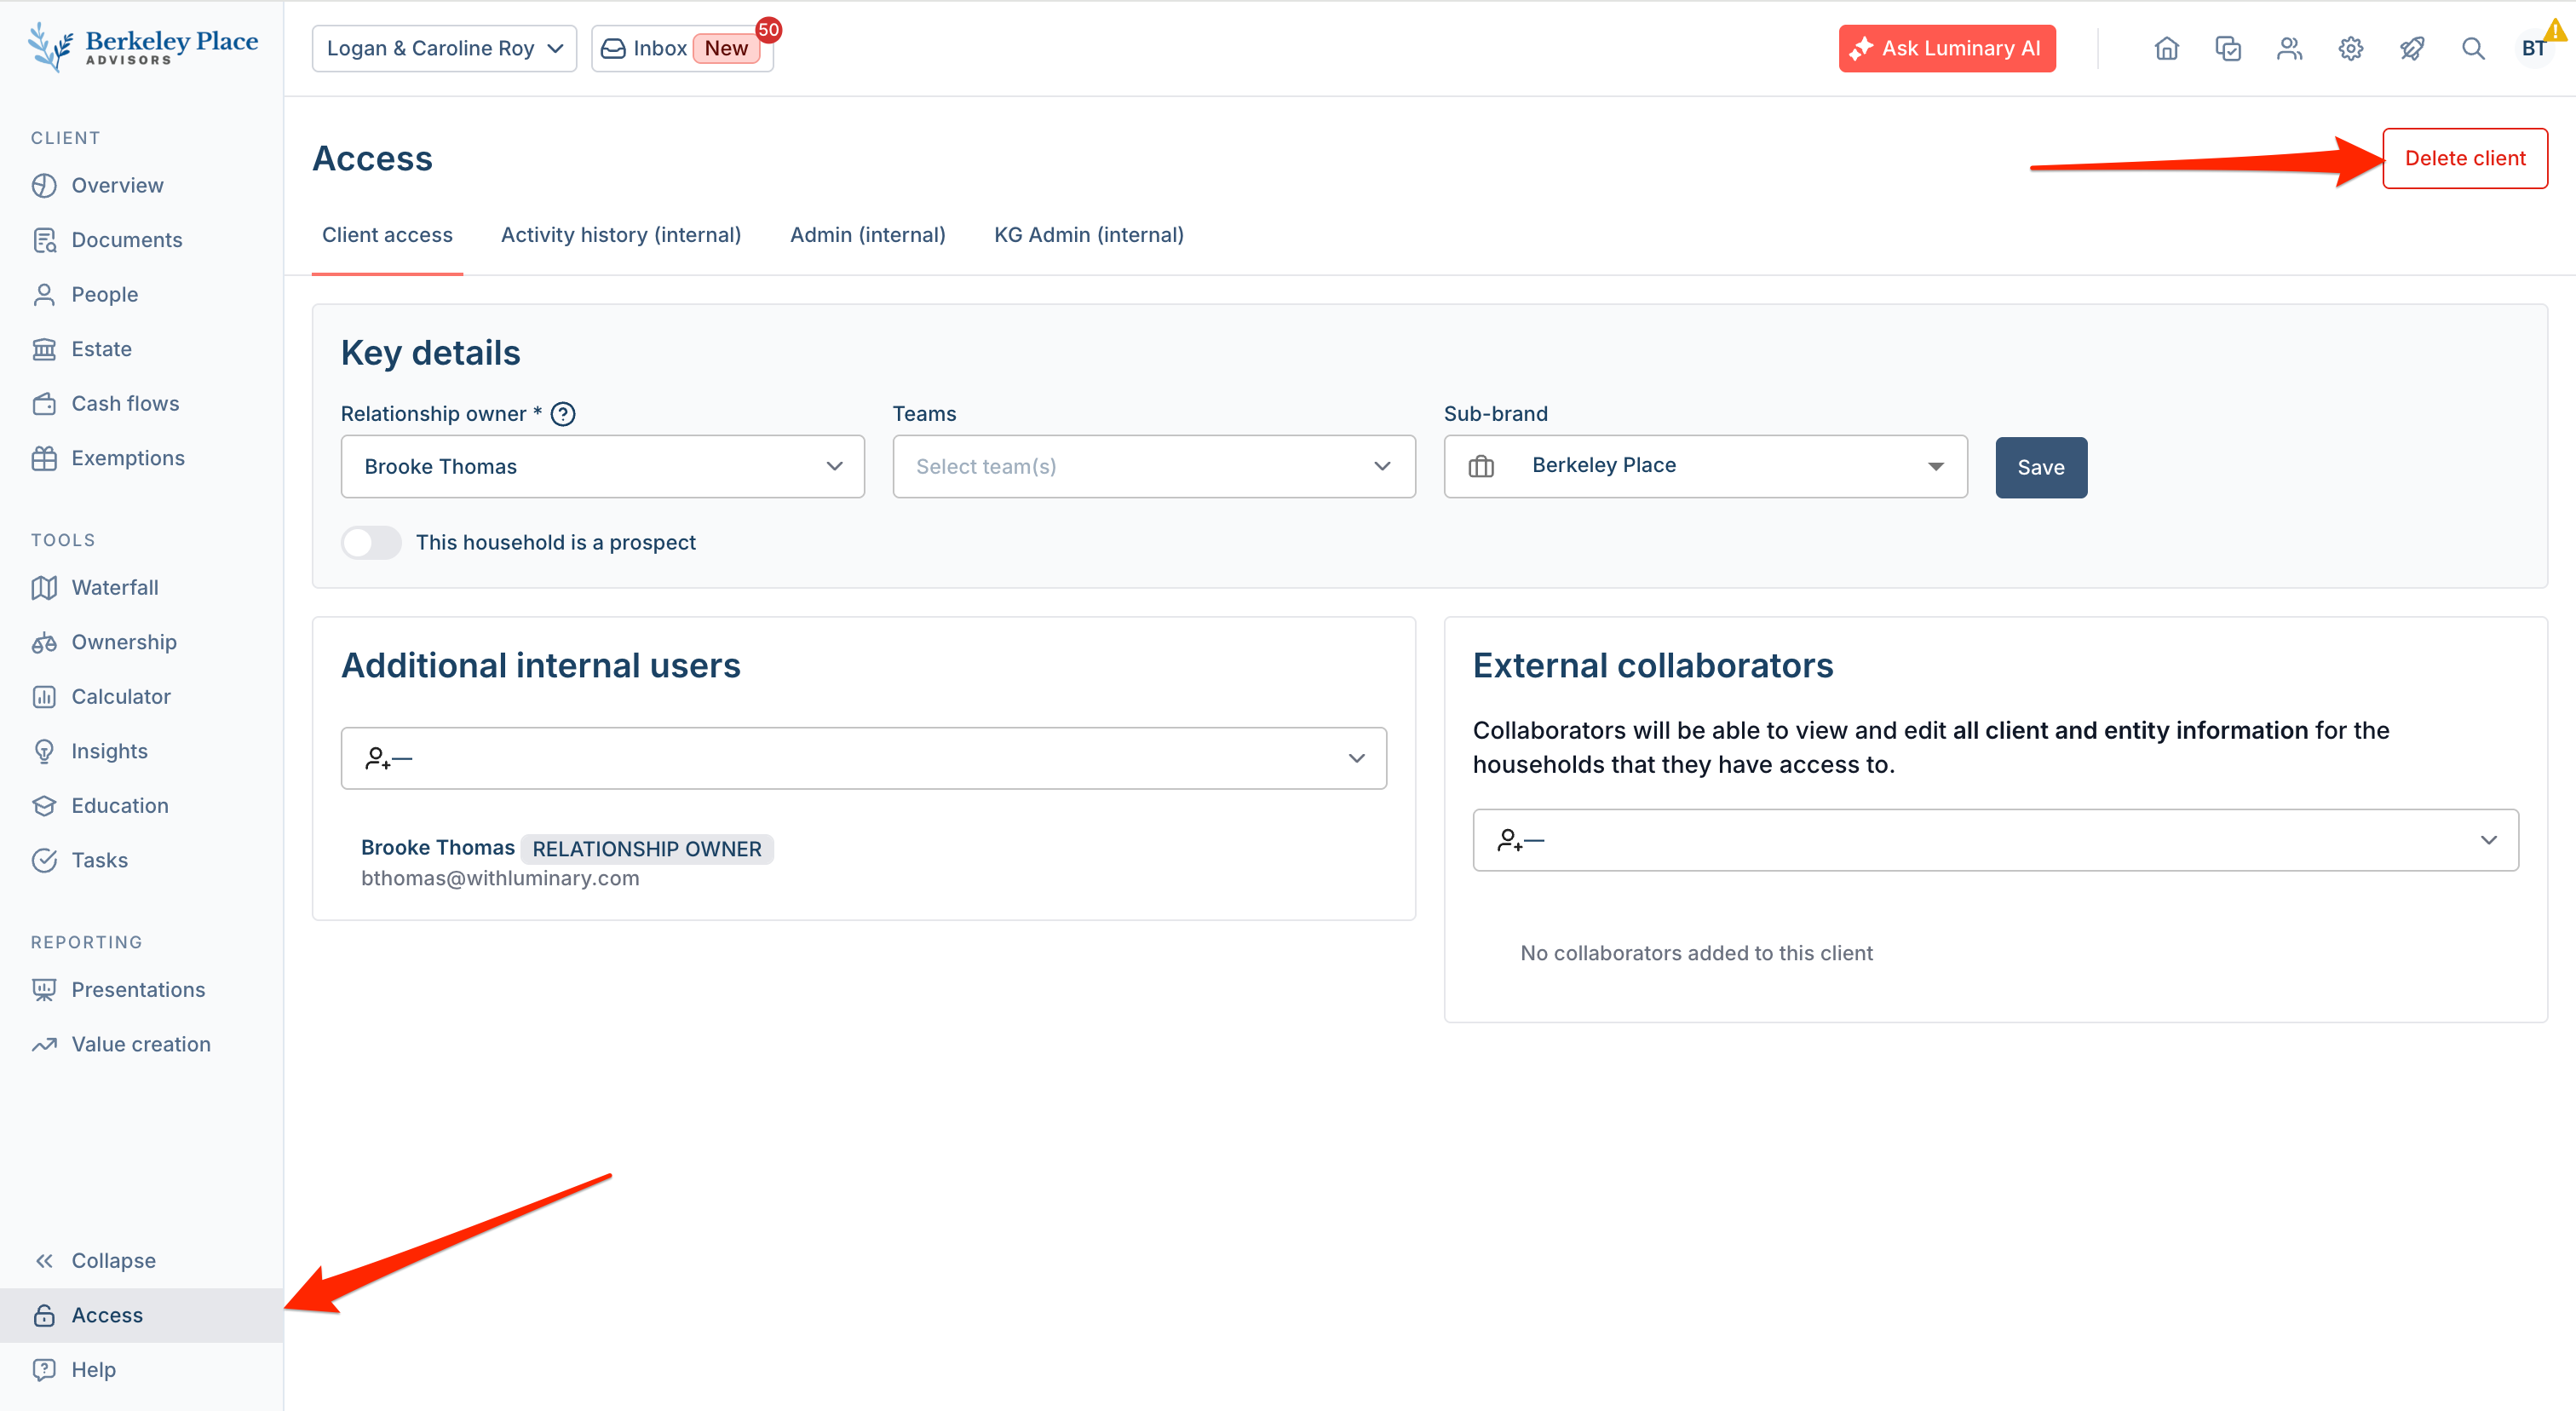Switch to Activity history (internal) tab
This screenshot has height=1411, width=2576.
point(621,235)
